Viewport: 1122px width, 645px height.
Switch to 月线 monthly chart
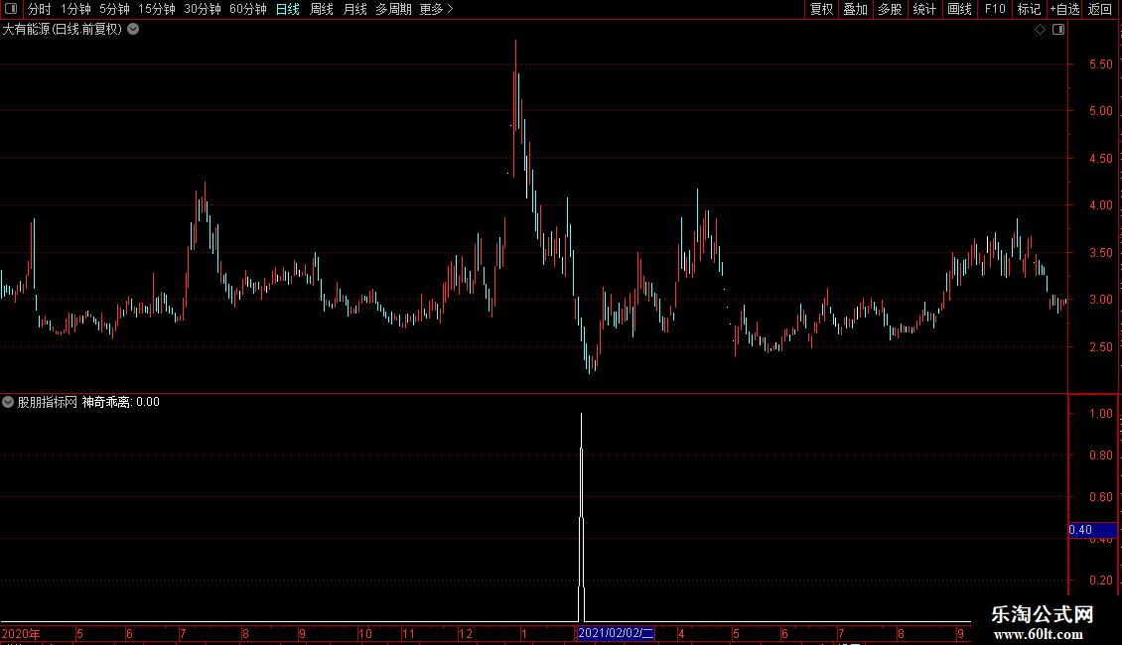(354, 9)
